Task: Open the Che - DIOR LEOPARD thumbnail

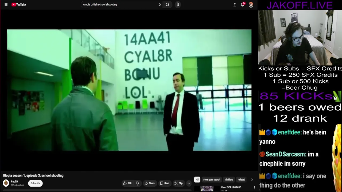Action: point(207,189)
